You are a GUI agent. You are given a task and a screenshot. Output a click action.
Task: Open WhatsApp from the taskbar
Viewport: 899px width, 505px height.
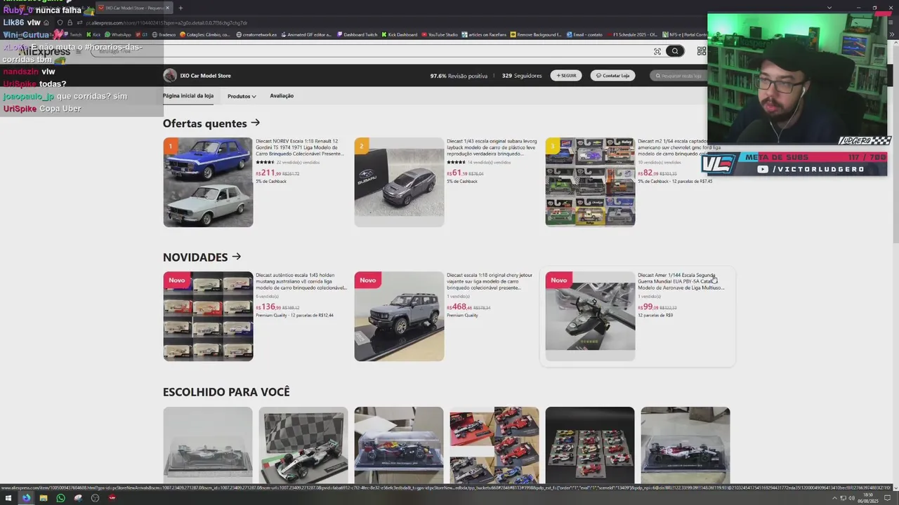coord(60,498)
